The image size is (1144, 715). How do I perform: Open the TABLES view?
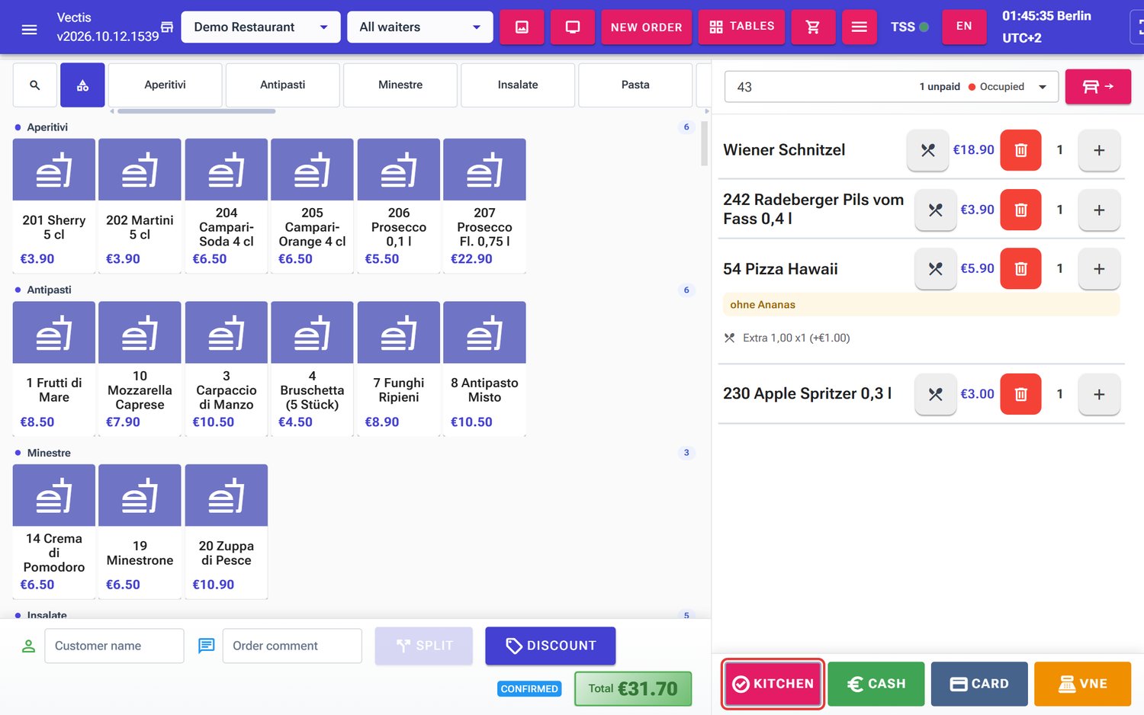[741, 27]
